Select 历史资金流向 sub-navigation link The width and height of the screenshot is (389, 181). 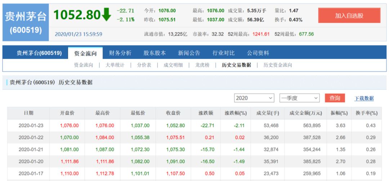tap(278, 65)
